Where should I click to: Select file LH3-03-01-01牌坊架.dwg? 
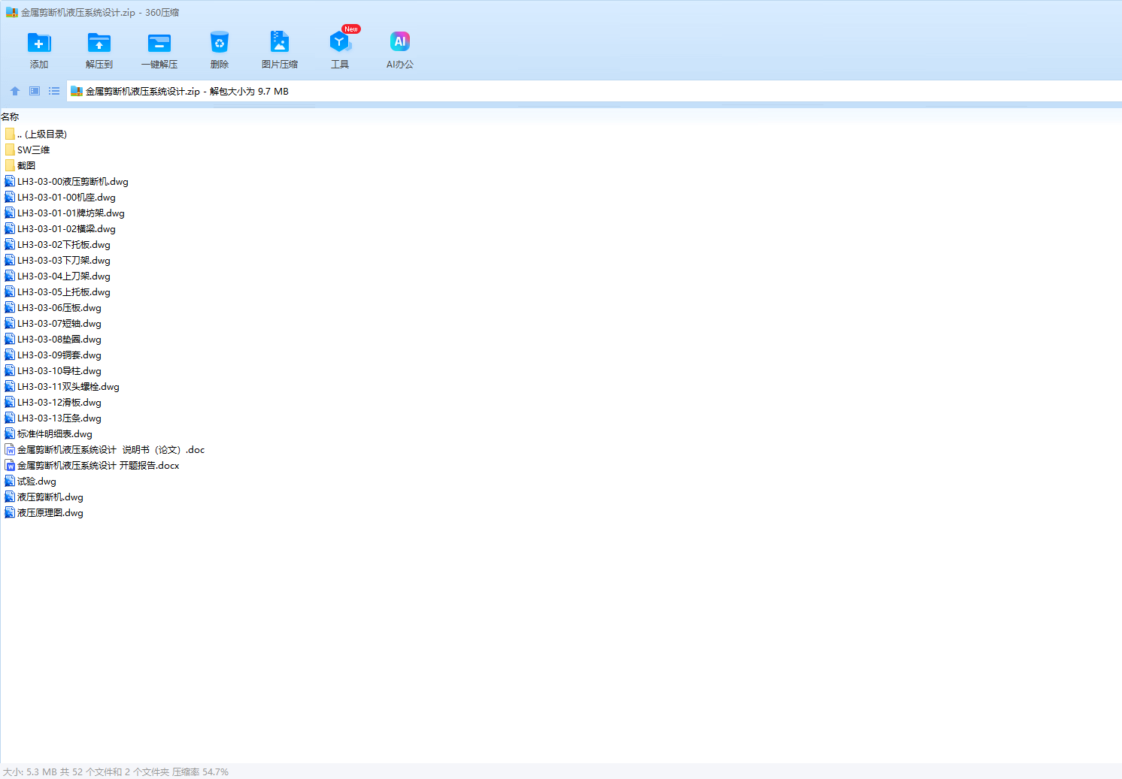point(71,213)
